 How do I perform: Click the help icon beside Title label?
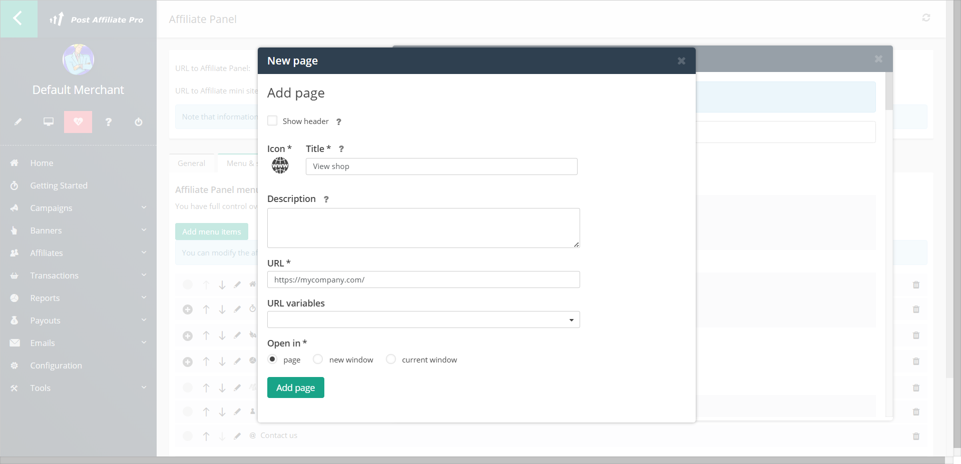coord(341,149)
